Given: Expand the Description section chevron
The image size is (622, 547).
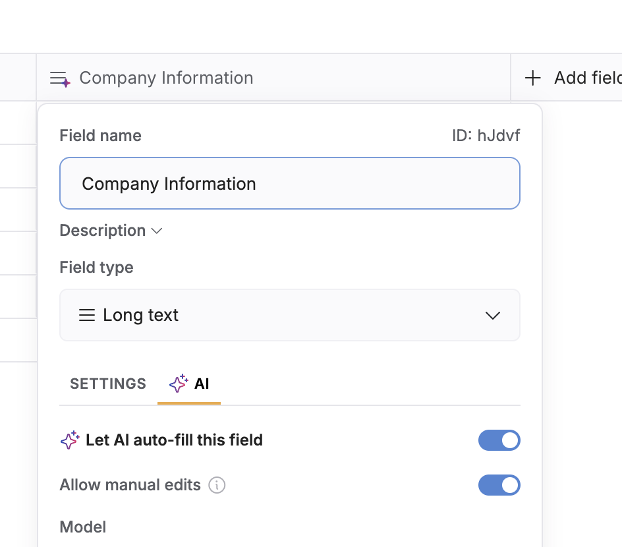Looking at the screenshot, I should (157, 231).
